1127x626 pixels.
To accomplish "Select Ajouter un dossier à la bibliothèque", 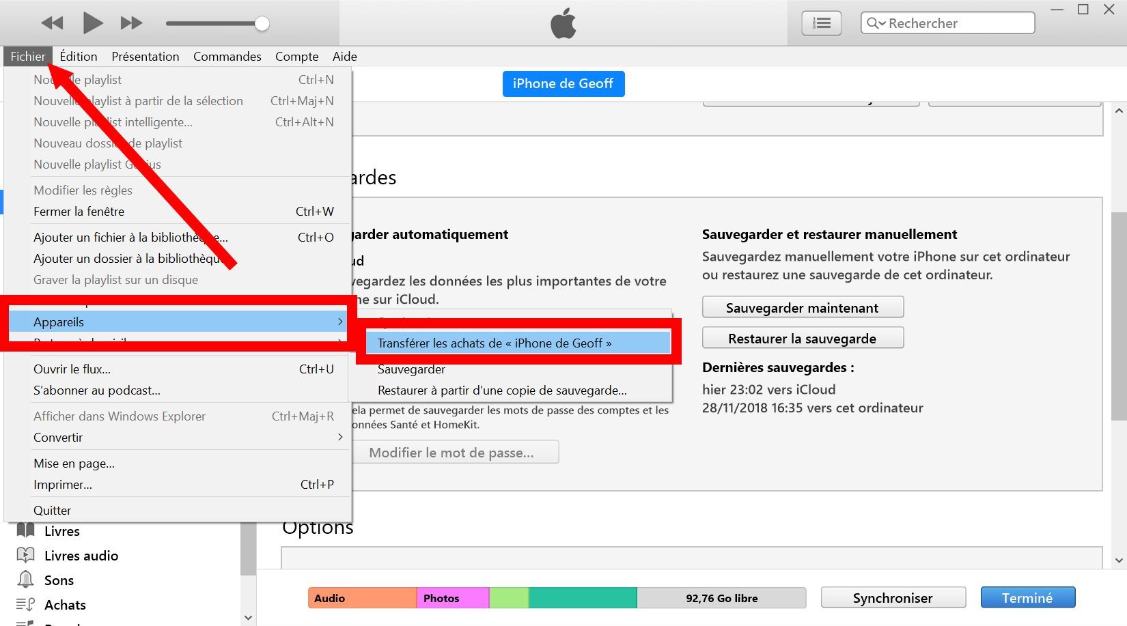I will (179, 259).
